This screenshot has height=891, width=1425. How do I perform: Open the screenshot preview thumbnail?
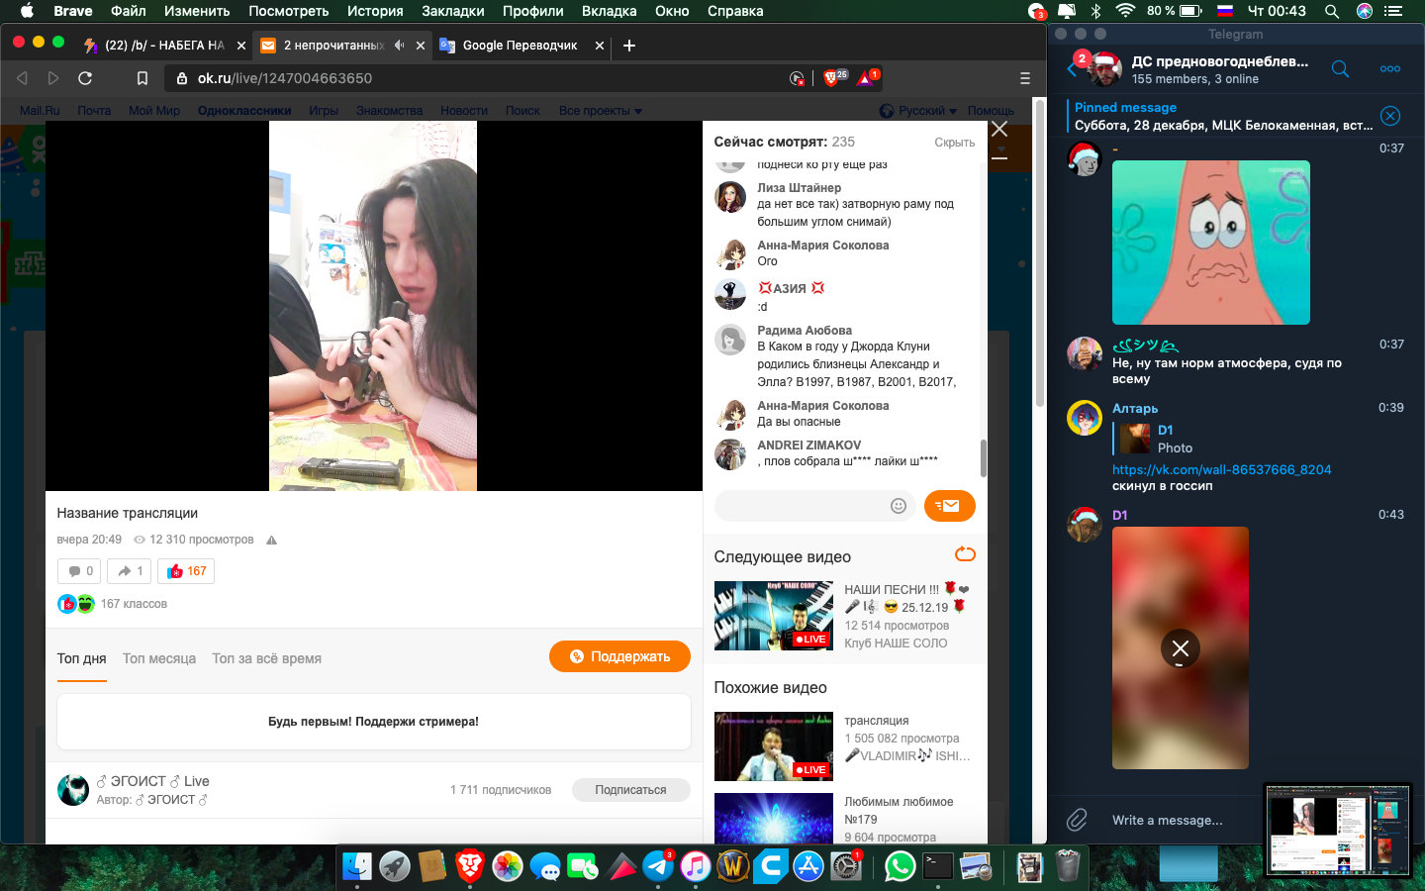point(1338,830)
